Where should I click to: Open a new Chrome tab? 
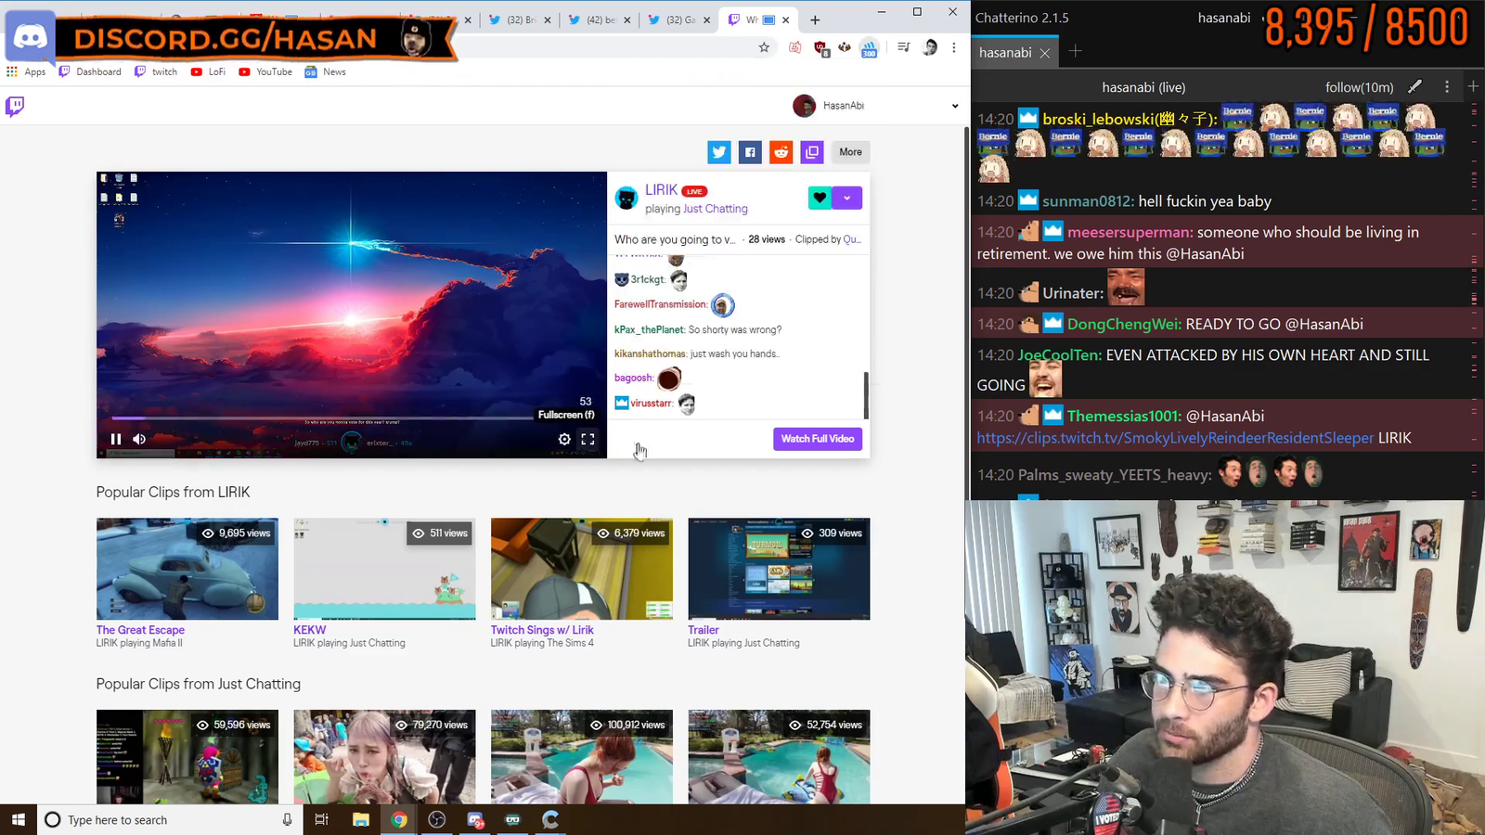(x=815, y=19)
